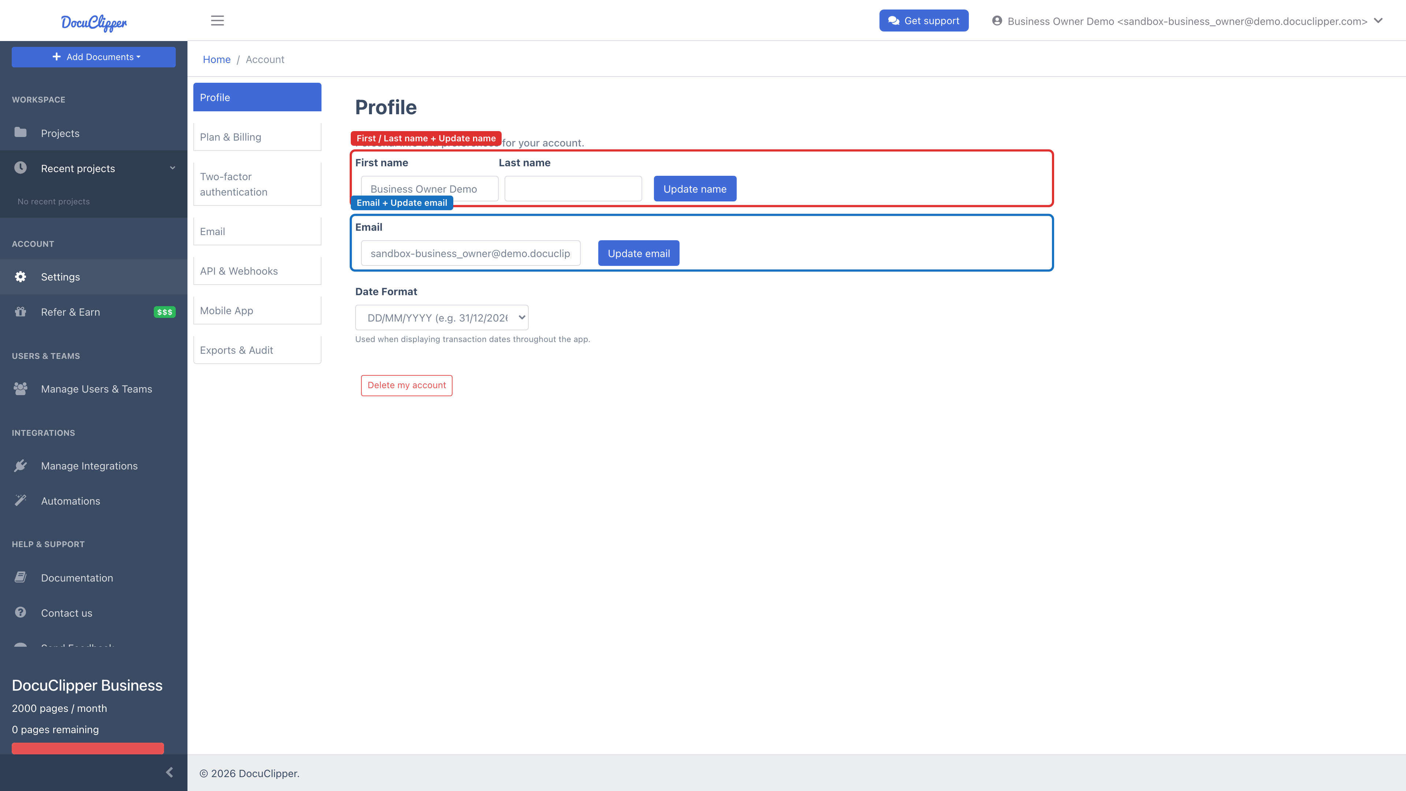The width and height of the screenshot is (1406, 791).
Task: Click the Email address input field
Action: click(470, 253)
